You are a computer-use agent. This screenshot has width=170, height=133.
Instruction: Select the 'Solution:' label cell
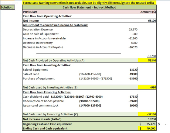coord(7,7)
